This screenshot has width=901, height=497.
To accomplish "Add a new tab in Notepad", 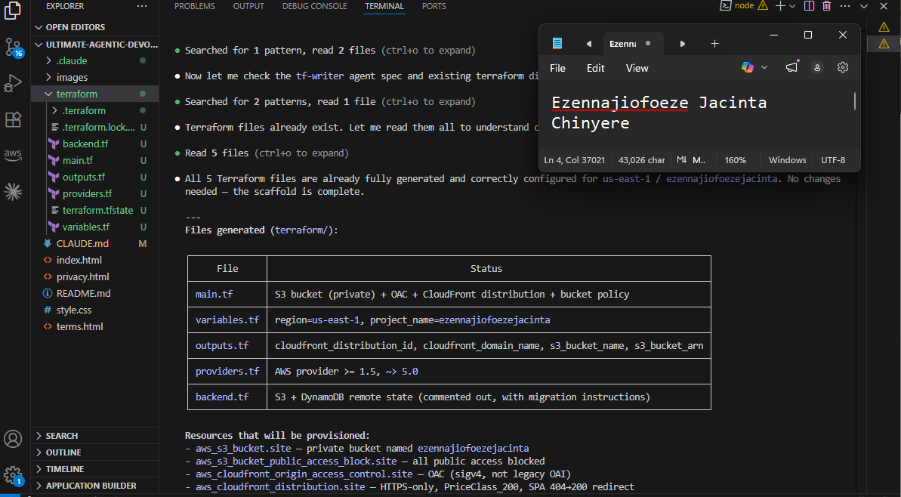I will 714,44.
